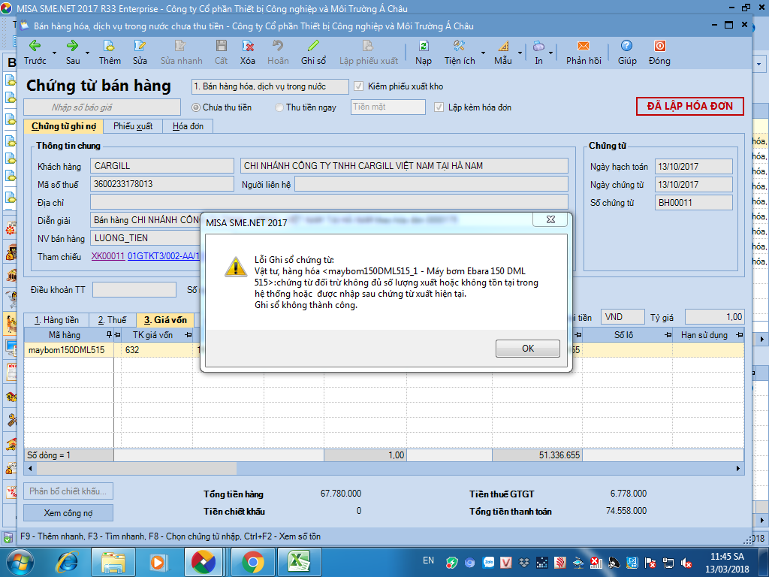
Task: Click the Số chứng từ field BH00011
Action: point(693,203)
